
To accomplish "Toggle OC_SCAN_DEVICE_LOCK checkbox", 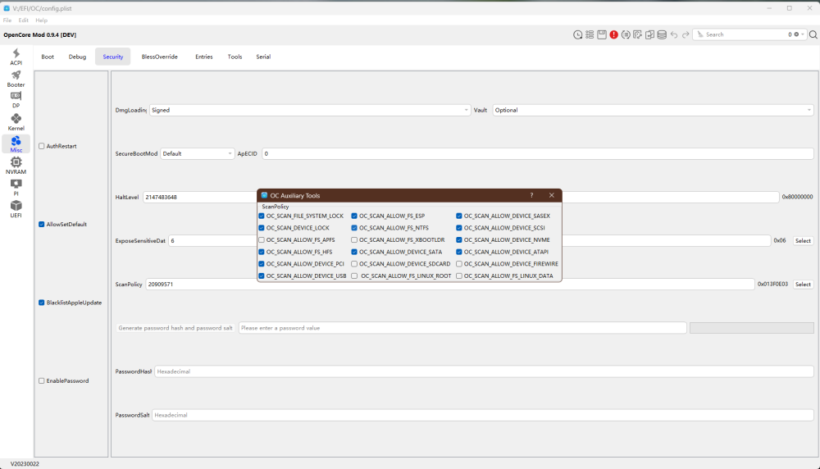I will pyautogui.click(x=262, y=228).
